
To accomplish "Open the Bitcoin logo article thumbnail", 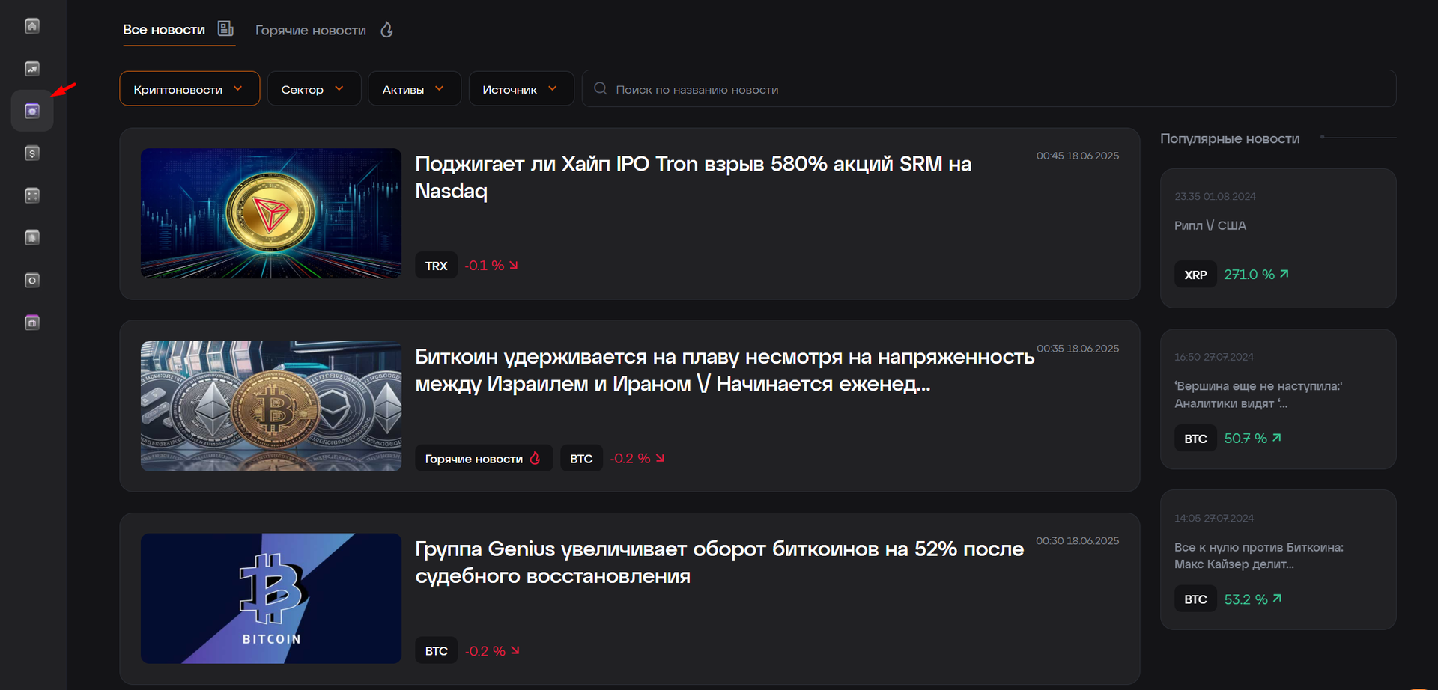I will 271,599.
